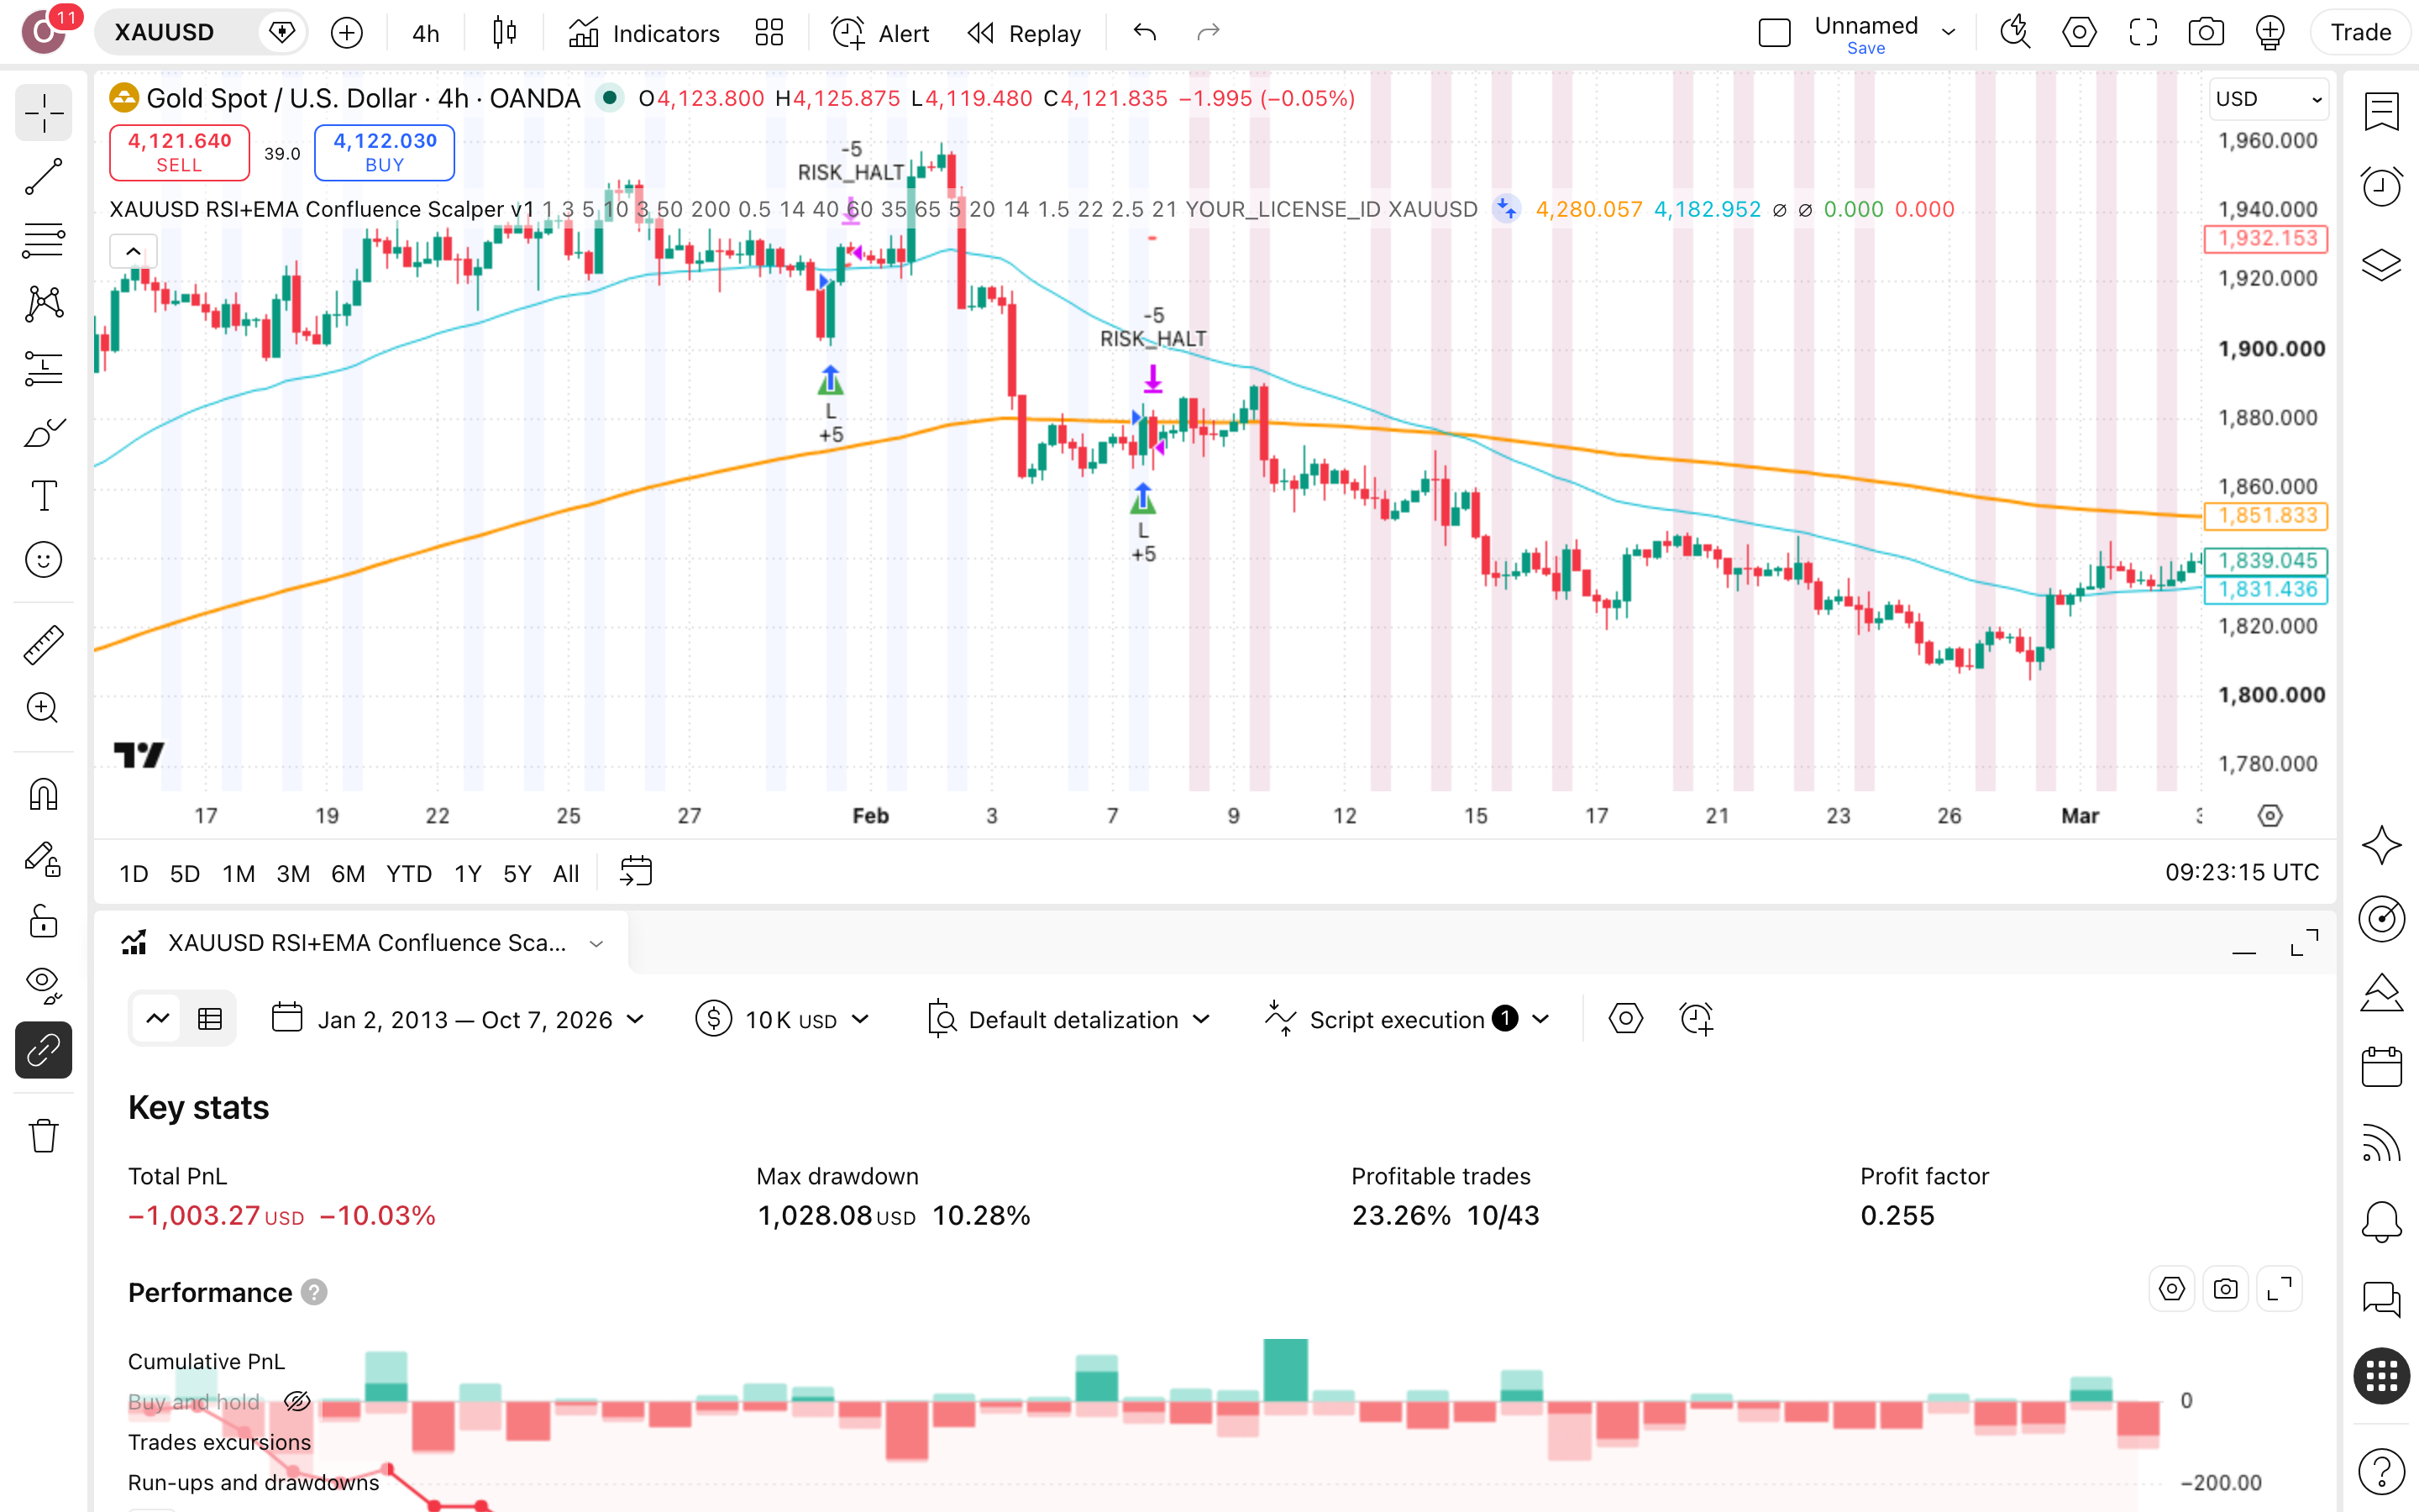Open chart settings hexagon icon in top bar
The height and width of the screenshot is (1512, 2419).
point(2079,33)
